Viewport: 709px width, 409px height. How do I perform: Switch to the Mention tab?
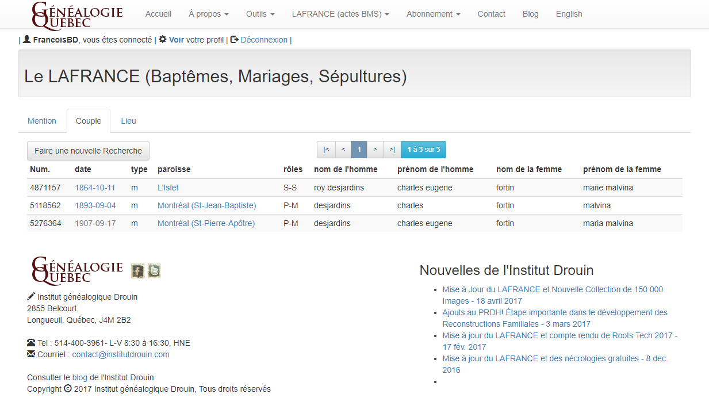(42, 121)
